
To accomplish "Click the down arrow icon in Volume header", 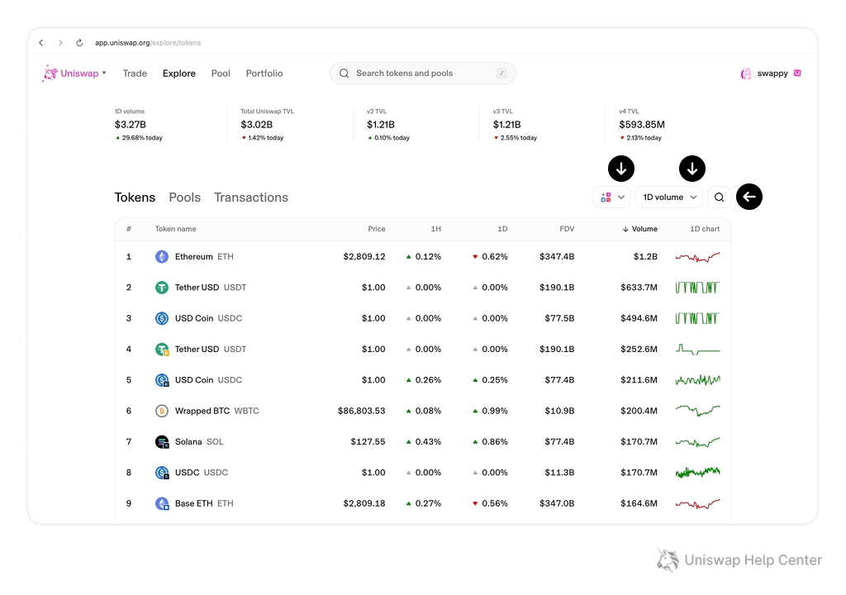I will pyautogui.click(x=625, y=229).
